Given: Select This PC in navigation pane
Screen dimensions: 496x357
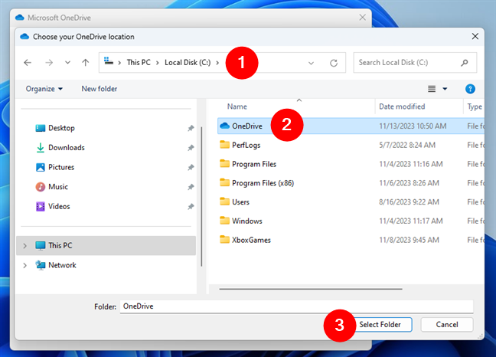Looking at the screenshot, I should tap(106, 246).
